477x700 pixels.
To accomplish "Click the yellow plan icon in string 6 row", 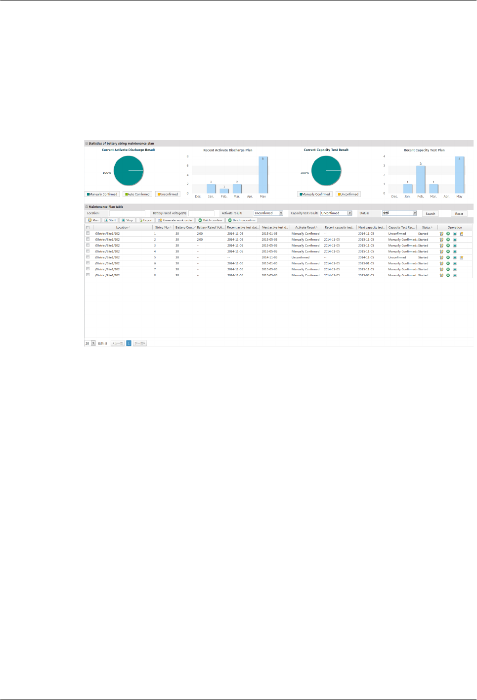I will (441, 263).
